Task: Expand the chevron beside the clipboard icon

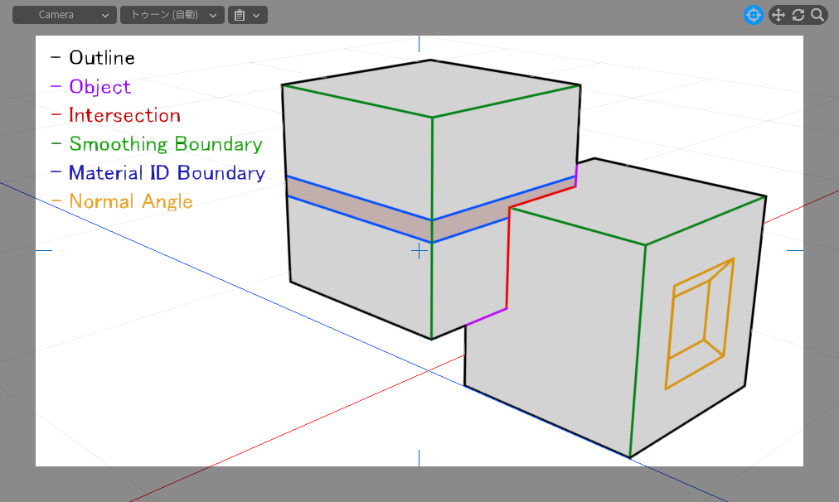Action: (257, 15)
